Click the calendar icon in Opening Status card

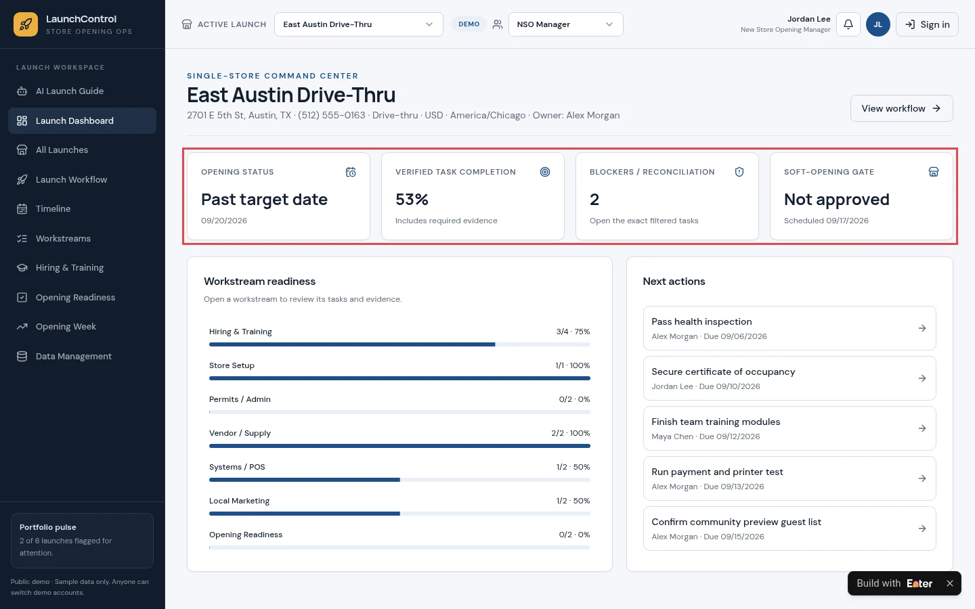pyautogui.click(x=351, y=172)
